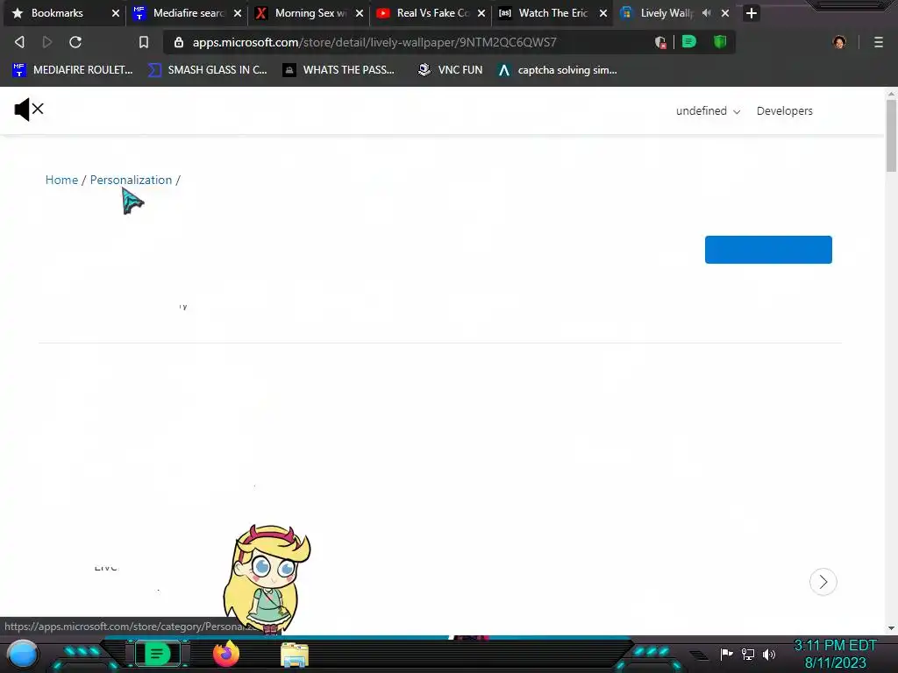898x673 pixels.
Task: Advance screenshots with the next arrow button
Action: point(823,582)
